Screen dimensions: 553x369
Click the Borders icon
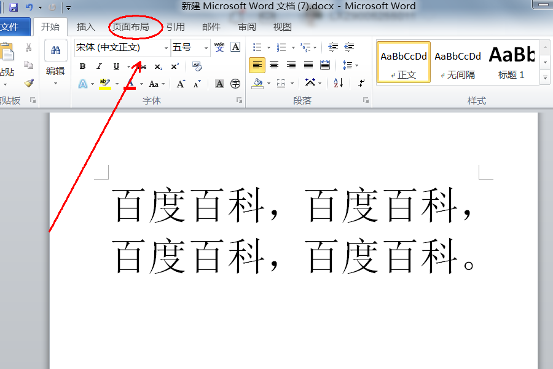[x=281, y=84]
